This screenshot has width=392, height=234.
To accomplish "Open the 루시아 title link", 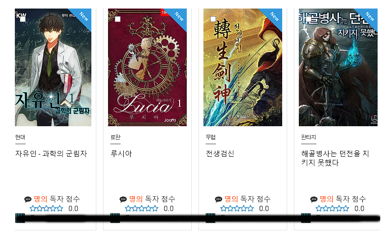I will 121,154.
